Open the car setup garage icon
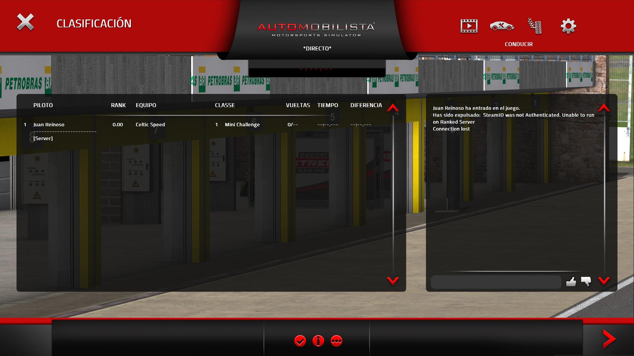 (502, 26)
